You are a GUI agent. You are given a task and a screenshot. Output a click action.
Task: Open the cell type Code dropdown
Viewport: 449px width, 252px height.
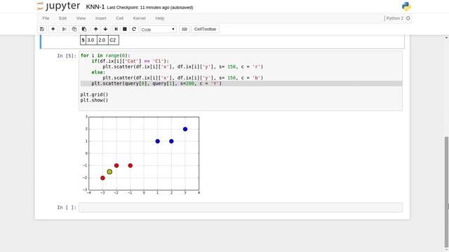158,29
